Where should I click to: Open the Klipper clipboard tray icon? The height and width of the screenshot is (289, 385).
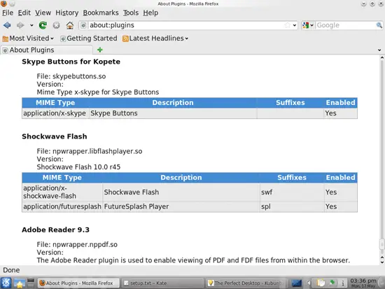click(x=321, y=283)
